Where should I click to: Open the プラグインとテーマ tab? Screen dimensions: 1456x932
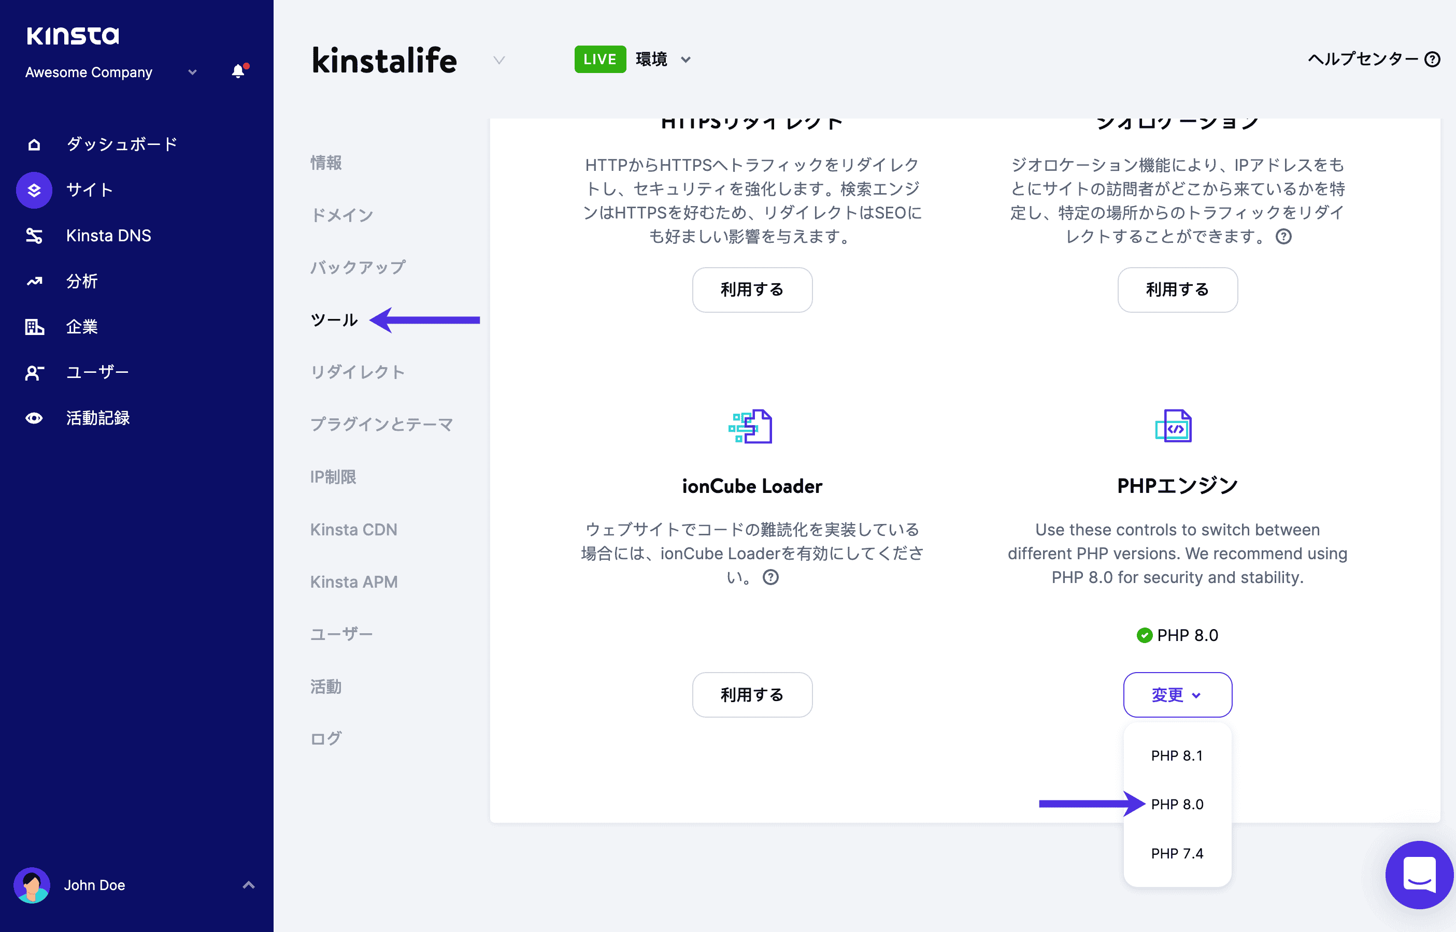(x=381, y=424)
